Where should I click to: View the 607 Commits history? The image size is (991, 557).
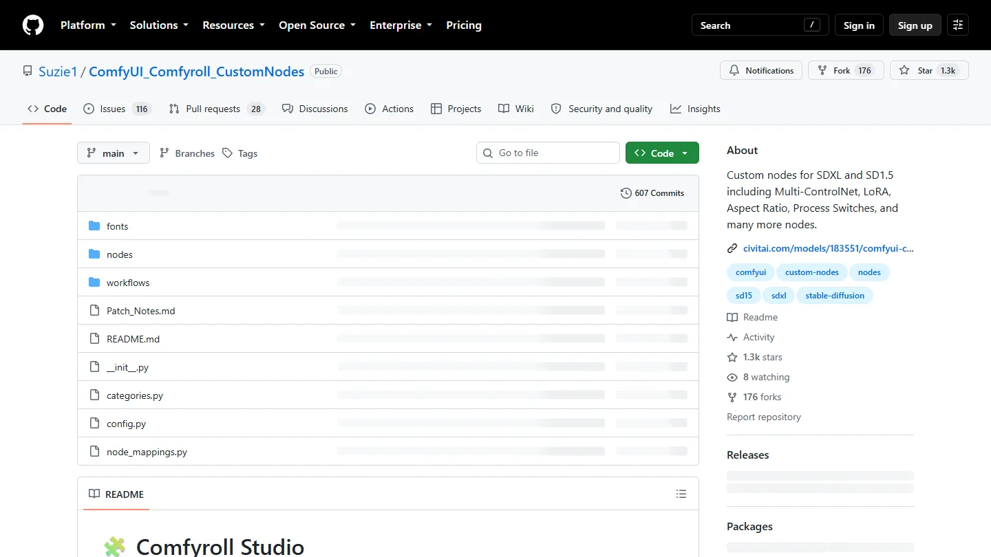pyautogui.click(x=652, y=193)
